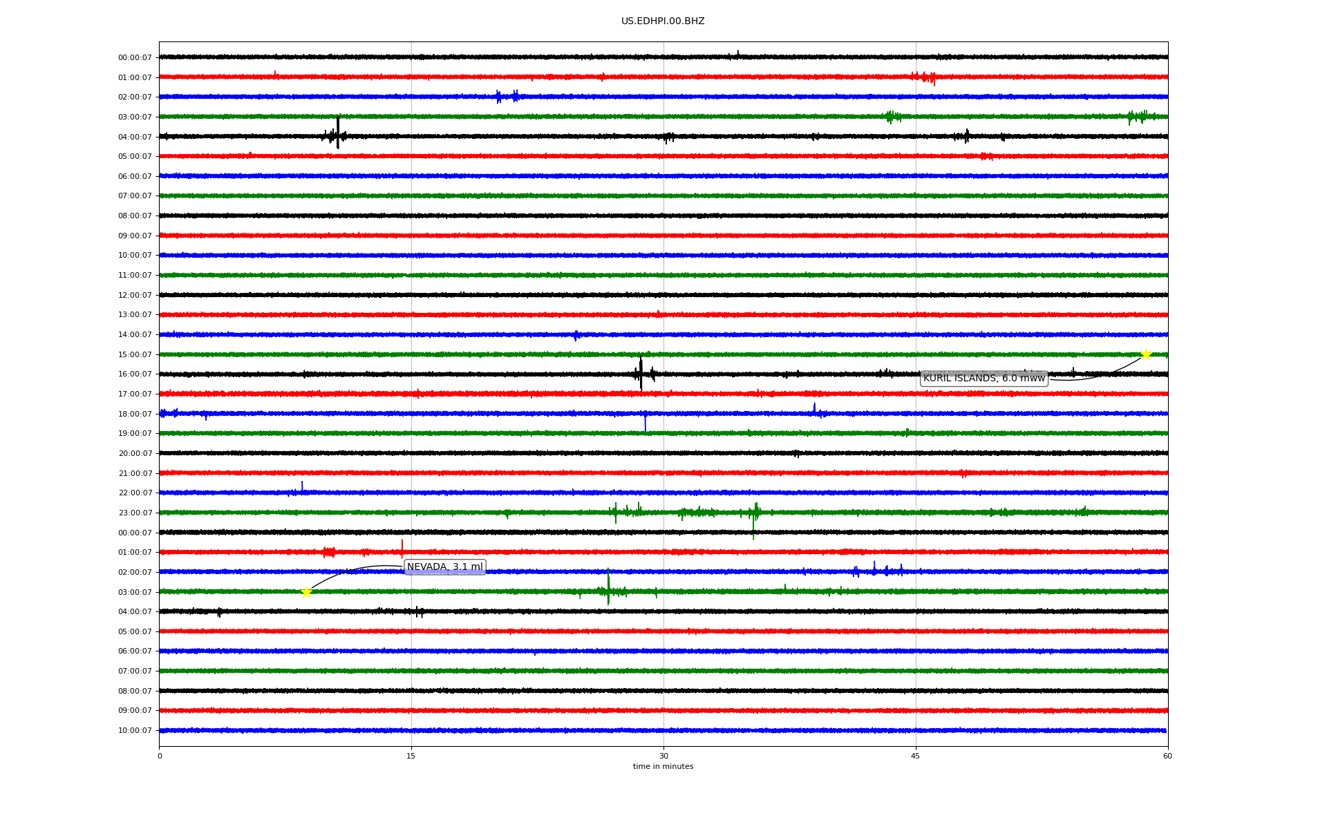
Task: Click the large black spike on 16:00:07 trace
Action: [x=641, y=374]
